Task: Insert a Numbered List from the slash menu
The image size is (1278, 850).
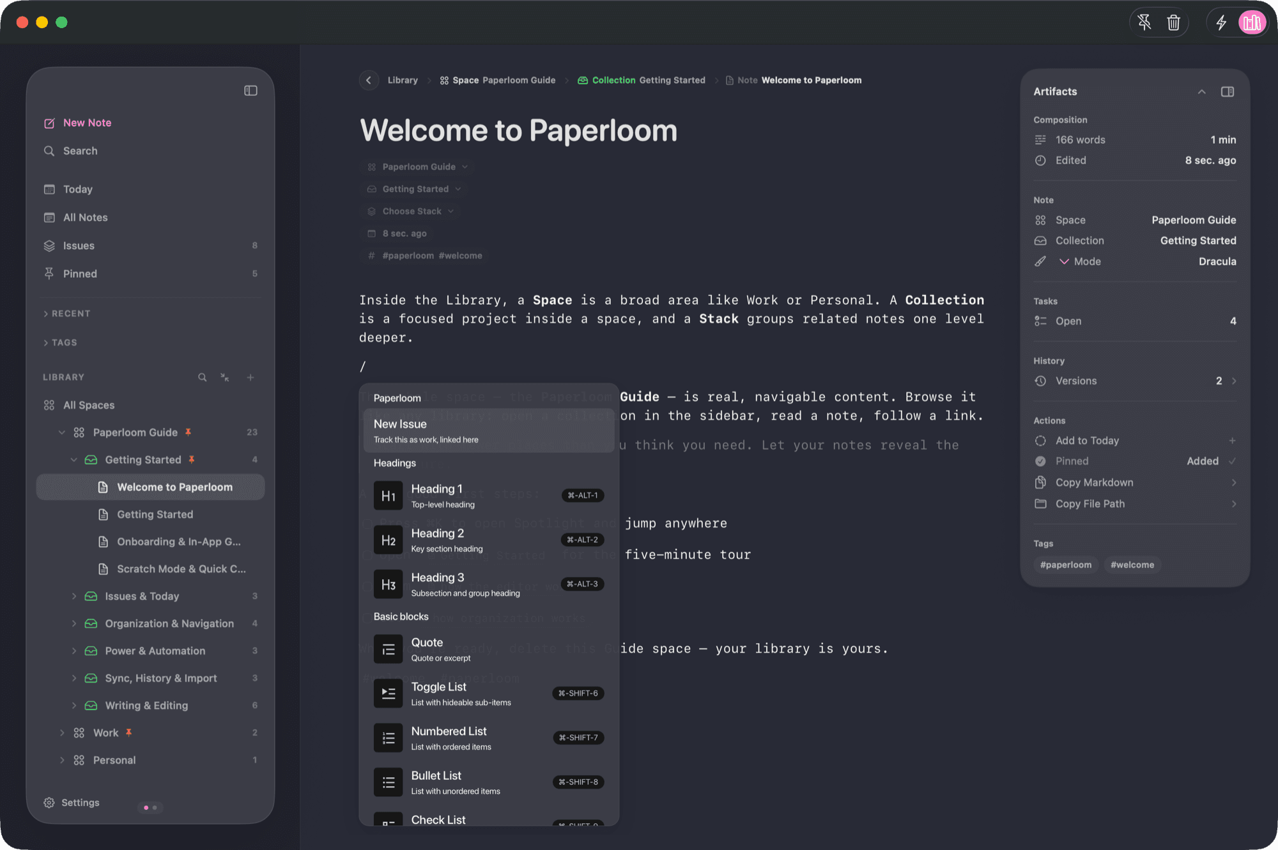Action: [x=489, y=738]
